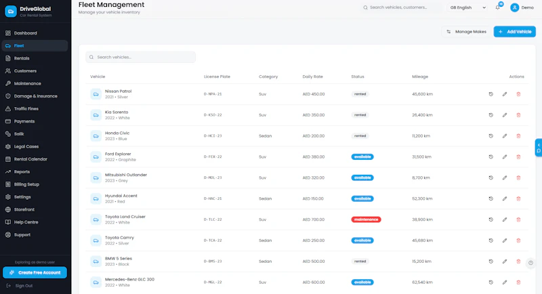Click the Nissan Patrol car thumbnail icon
This screenshot has width=542, height=294.
pos(96,94)
